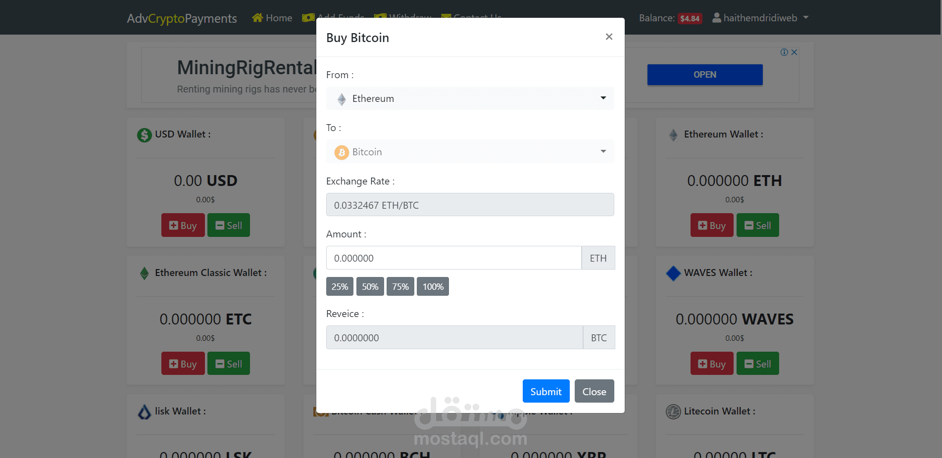Focus the Amount input field

453,258
